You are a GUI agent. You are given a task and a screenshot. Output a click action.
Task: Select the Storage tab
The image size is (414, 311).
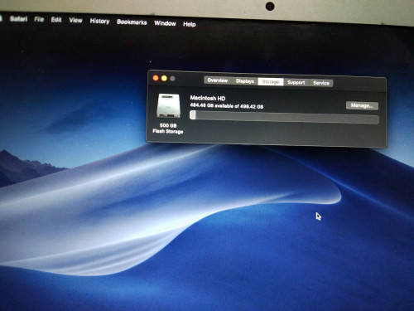click(271, 82)
